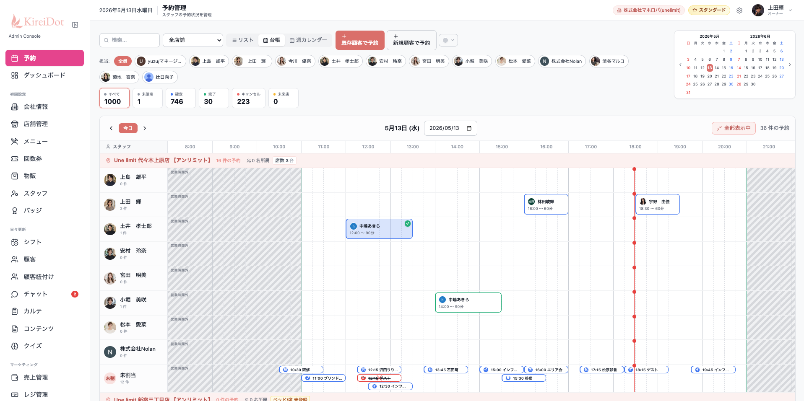Open ダッシュボード in sidebar
The height and width of the screenshot is (401, 804).
(x=44, y=75)
